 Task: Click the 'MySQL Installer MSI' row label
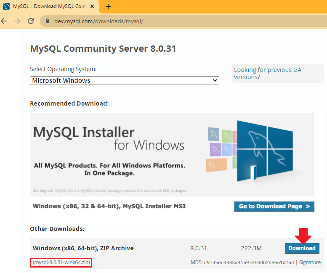(x=109, y=206)
